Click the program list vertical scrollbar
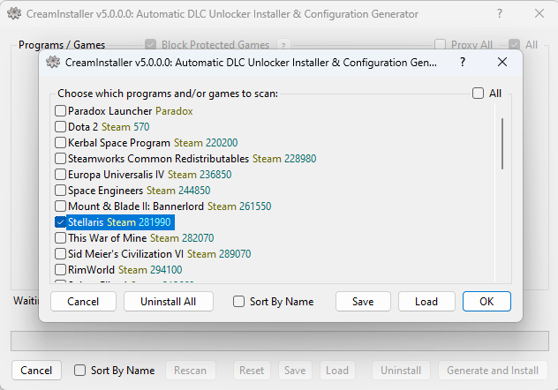The height and width of the screenshot is (390, 558). (502, 143)
